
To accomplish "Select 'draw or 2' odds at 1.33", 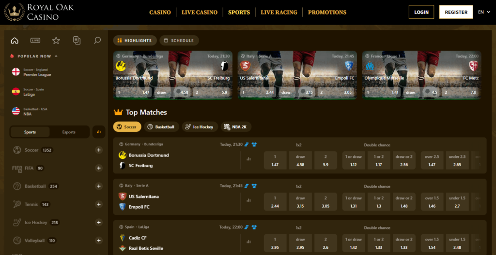I will click(404, 243).
